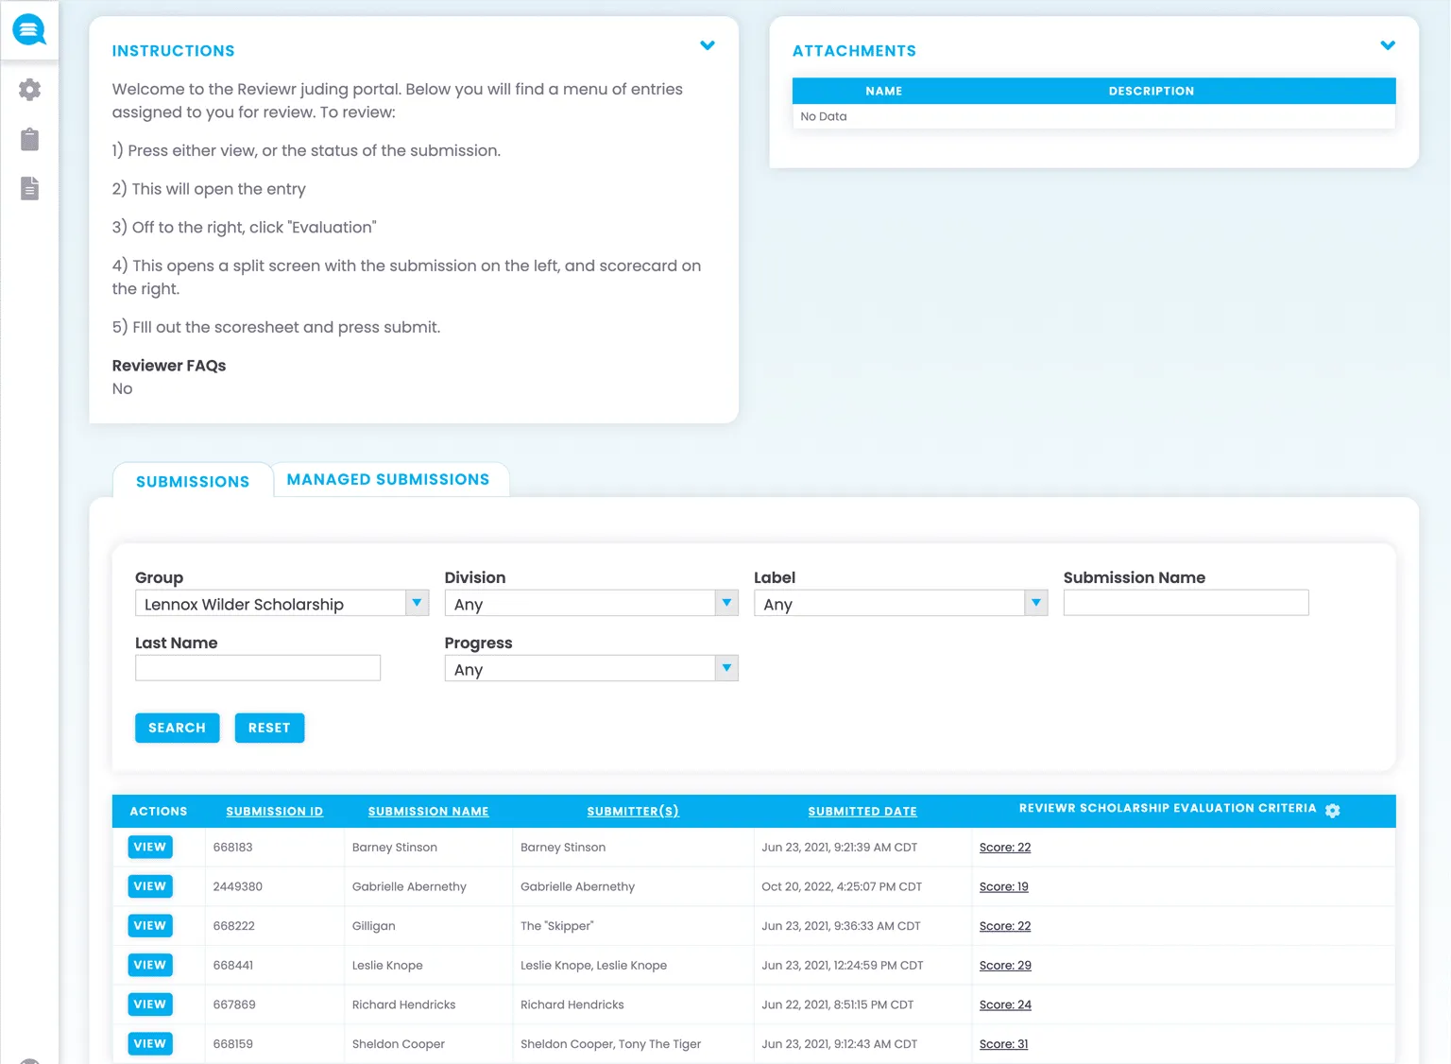Collapse the Attachments panel chevron
This screenshot has width=1451, height=1064.
(1387, 45)
